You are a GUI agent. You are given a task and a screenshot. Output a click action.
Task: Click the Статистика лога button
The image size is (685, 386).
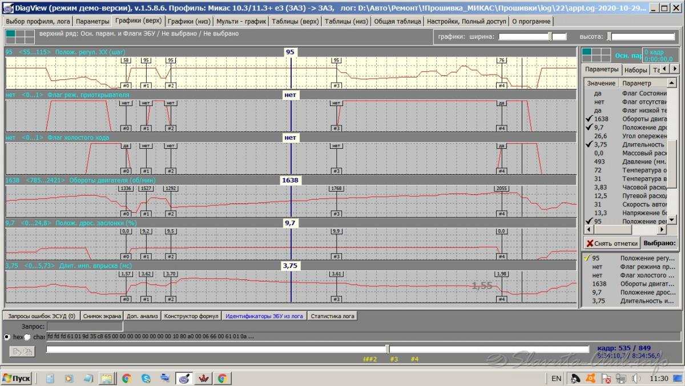332,315
